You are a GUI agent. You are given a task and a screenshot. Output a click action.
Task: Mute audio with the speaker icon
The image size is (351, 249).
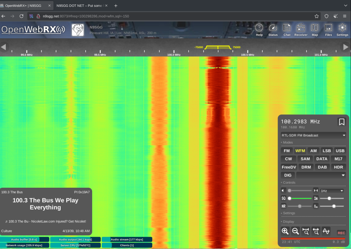[283, 190]
